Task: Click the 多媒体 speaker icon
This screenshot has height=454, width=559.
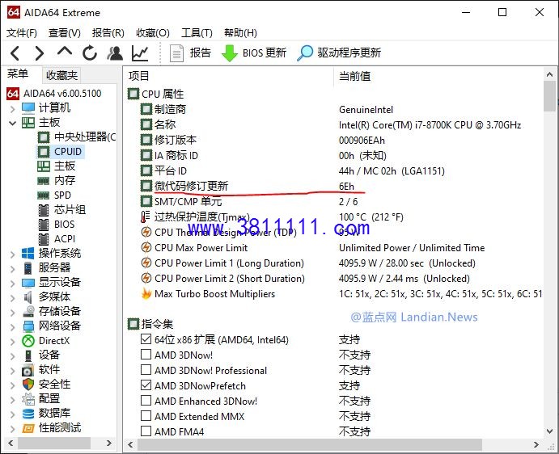Action: click(x=28, y=297)
